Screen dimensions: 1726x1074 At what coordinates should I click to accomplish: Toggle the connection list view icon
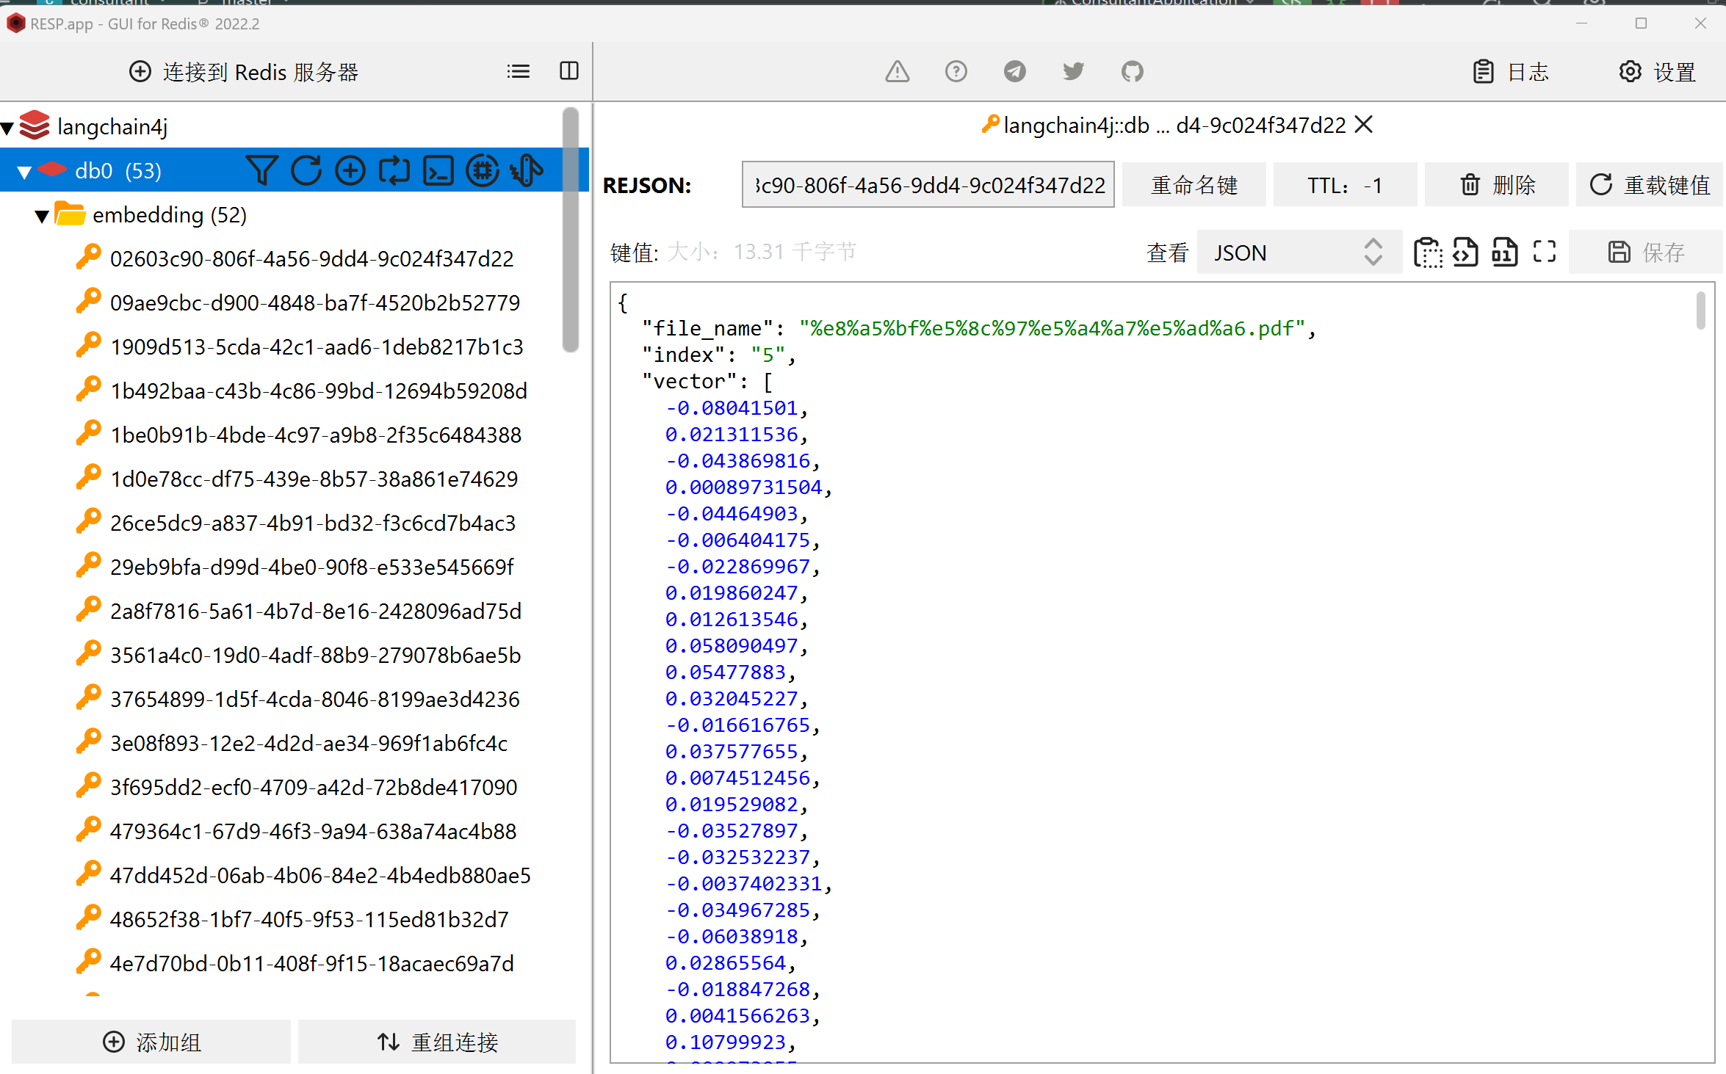[x=518, y=71]
